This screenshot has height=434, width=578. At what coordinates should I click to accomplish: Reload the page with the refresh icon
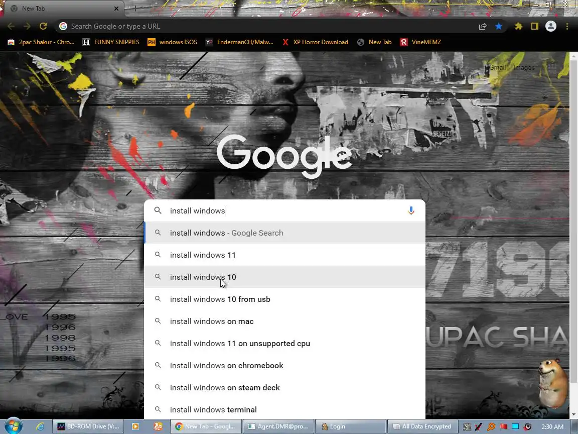[43, 26]
